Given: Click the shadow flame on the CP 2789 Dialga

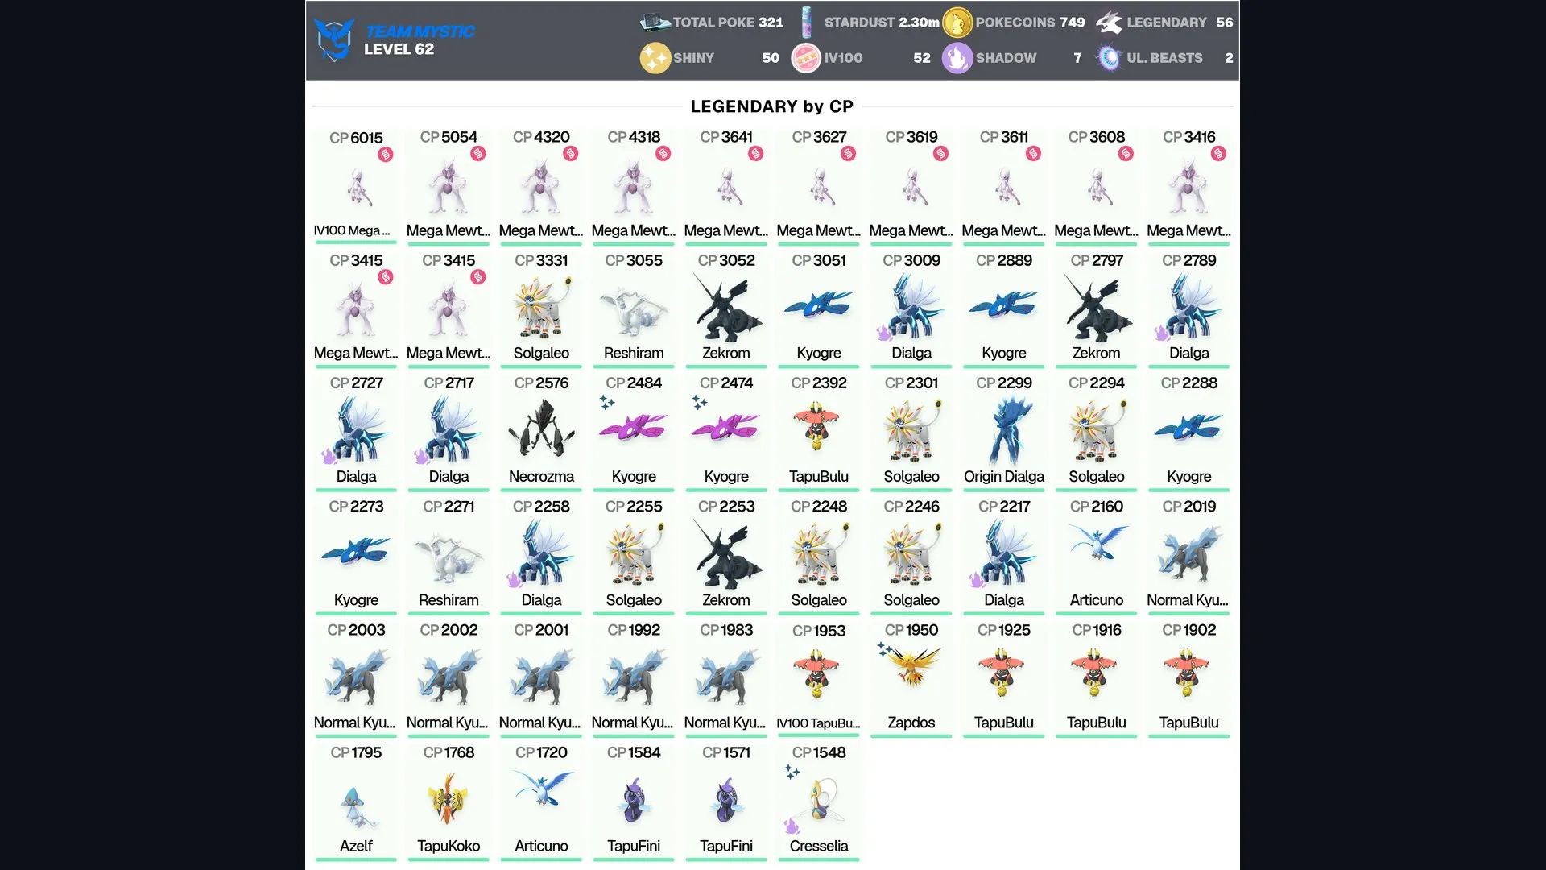Looking at the screenshot, I should pos(1162,332).
